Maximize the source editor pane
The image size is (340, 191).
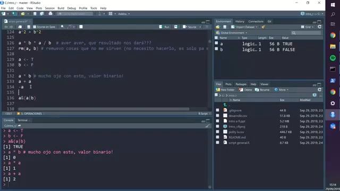pyautogui.click(x=208, y=22)
